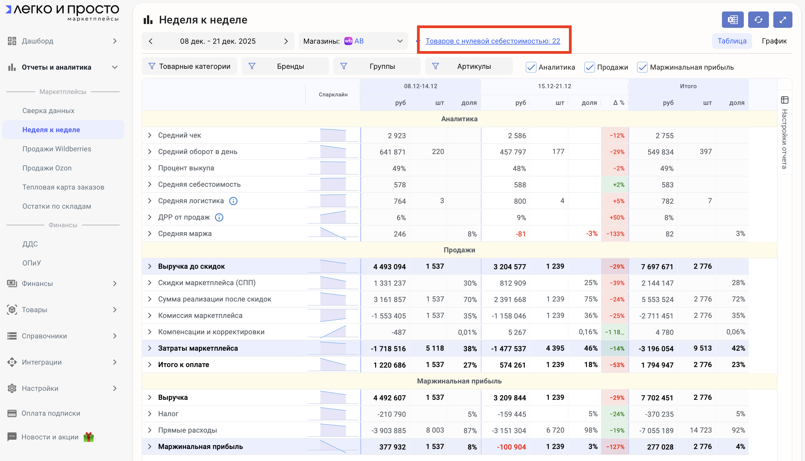The height and width of the screenshot is (461, 805).
Task: Open Товаров с нулевой себестоимостью link
Action: 493,41
